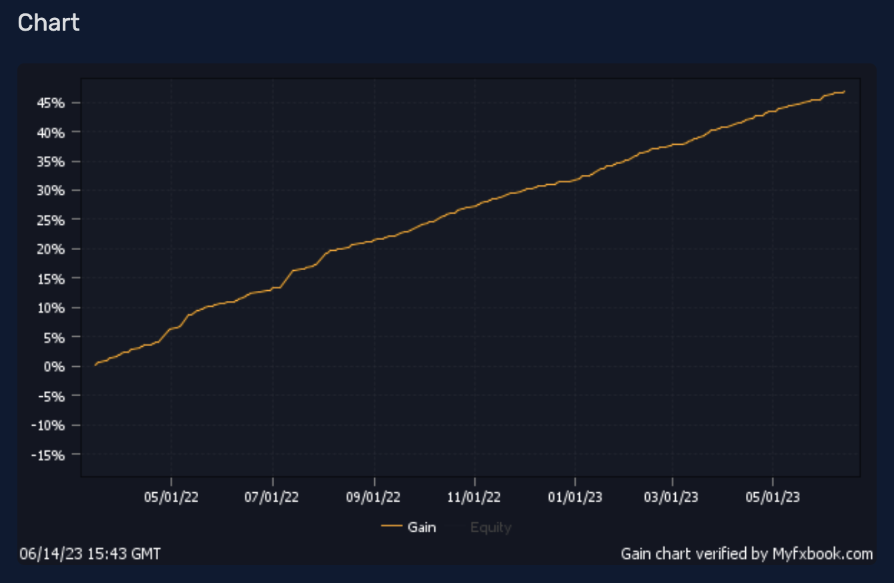Click the orange Gain legend line swatch
Image resolution: width=894 pixels, height=583 pixels.
pos(391,527)
